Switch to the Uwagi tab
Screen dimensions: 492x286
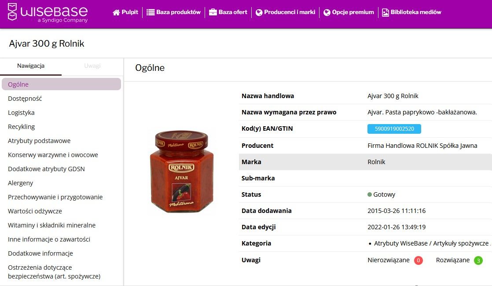pos(92,66)
